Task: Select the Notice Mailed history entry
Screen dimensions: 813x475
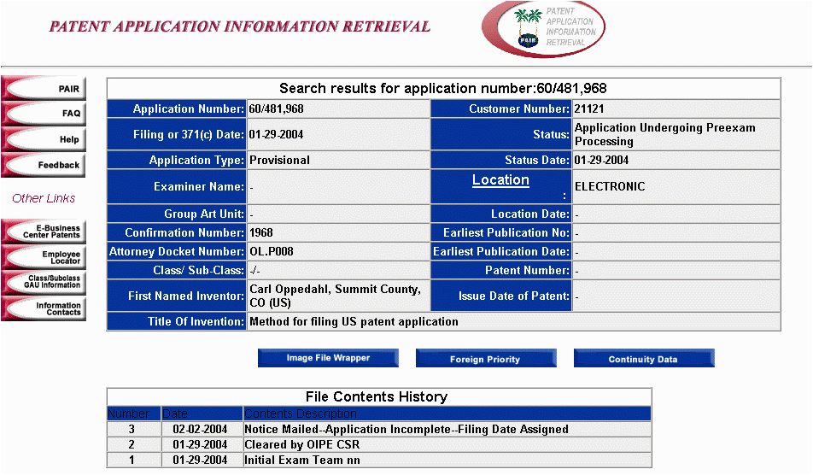Action: point(406,430)
